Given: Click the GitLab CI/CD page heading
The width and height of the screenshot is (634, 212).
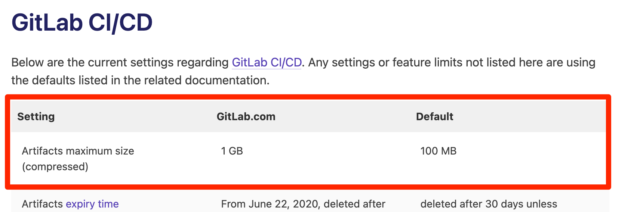Looking at the screenshot, I should point(82,22).
